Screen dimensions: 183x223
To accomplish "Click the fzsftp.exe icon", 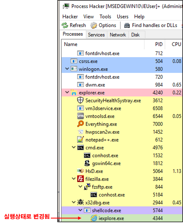I will [x=87, y=186].
